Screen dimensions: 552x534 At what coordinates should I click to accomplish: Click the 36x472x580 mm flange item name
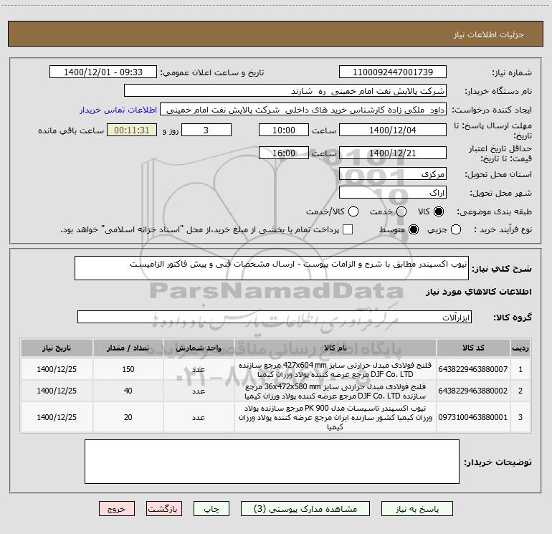tap(336, 391)
